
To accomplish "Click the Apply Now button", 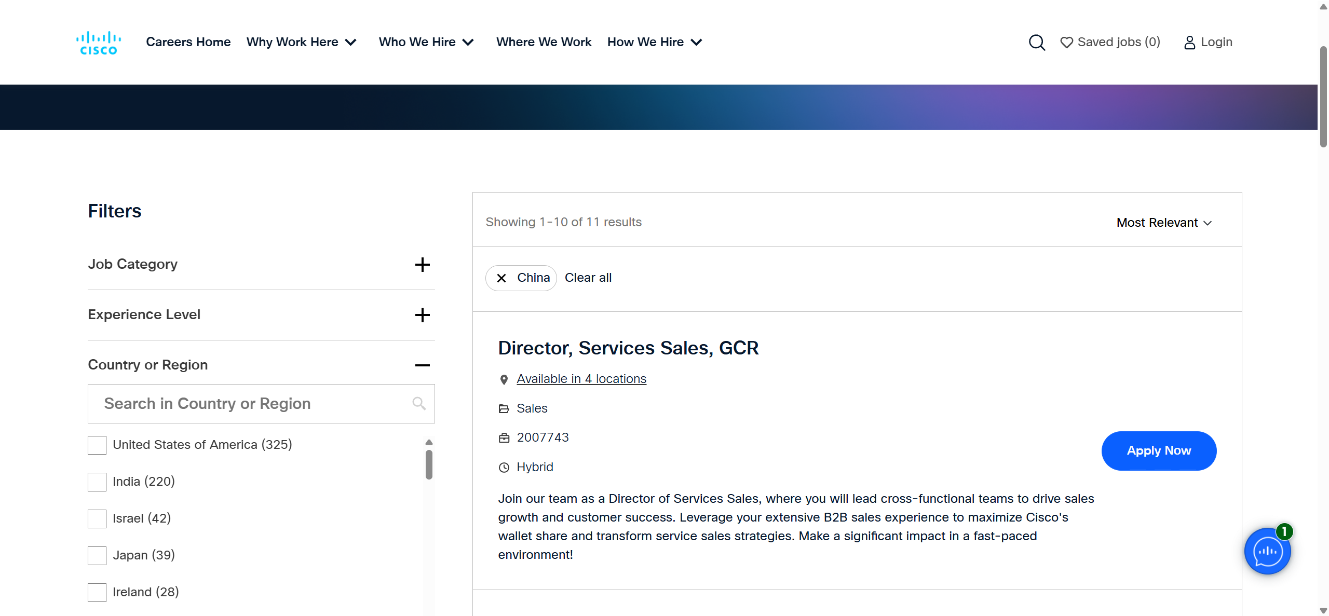I will (x=1158, y=450).
